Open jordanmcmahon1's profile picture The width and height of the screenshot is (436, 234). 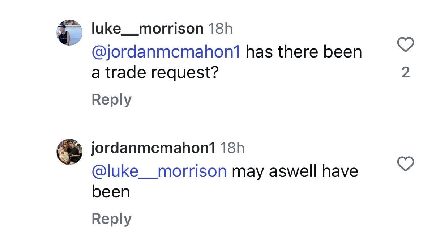[x=69, y=152]
